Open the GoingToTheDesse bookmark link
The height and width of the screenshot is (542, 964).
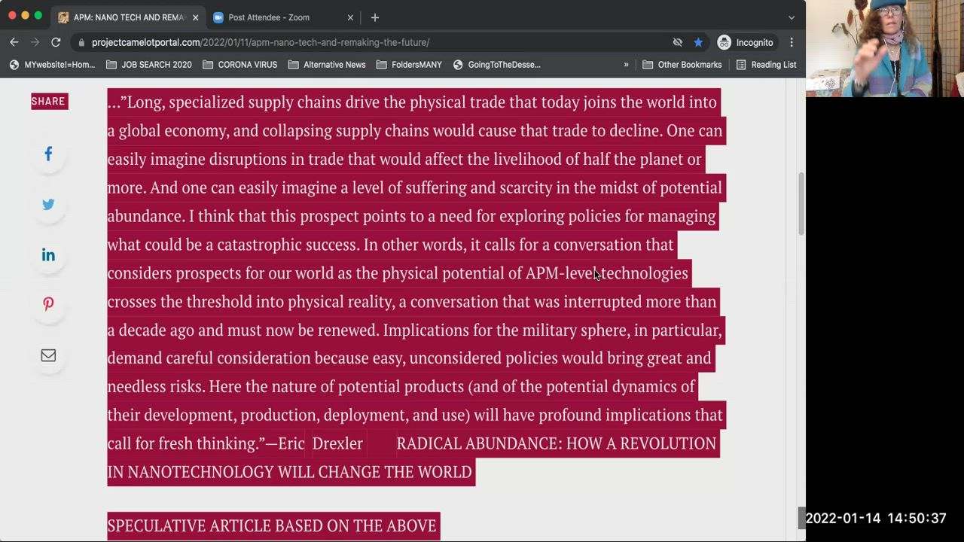coord(497,65)
